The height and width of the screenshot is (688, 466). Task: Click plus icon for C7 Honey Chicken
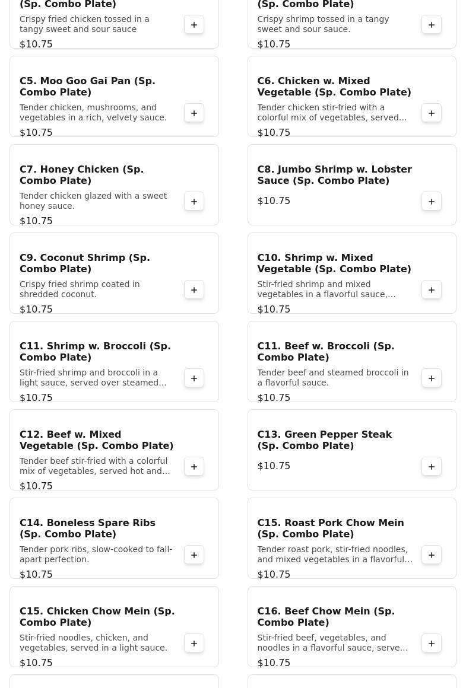194,202
